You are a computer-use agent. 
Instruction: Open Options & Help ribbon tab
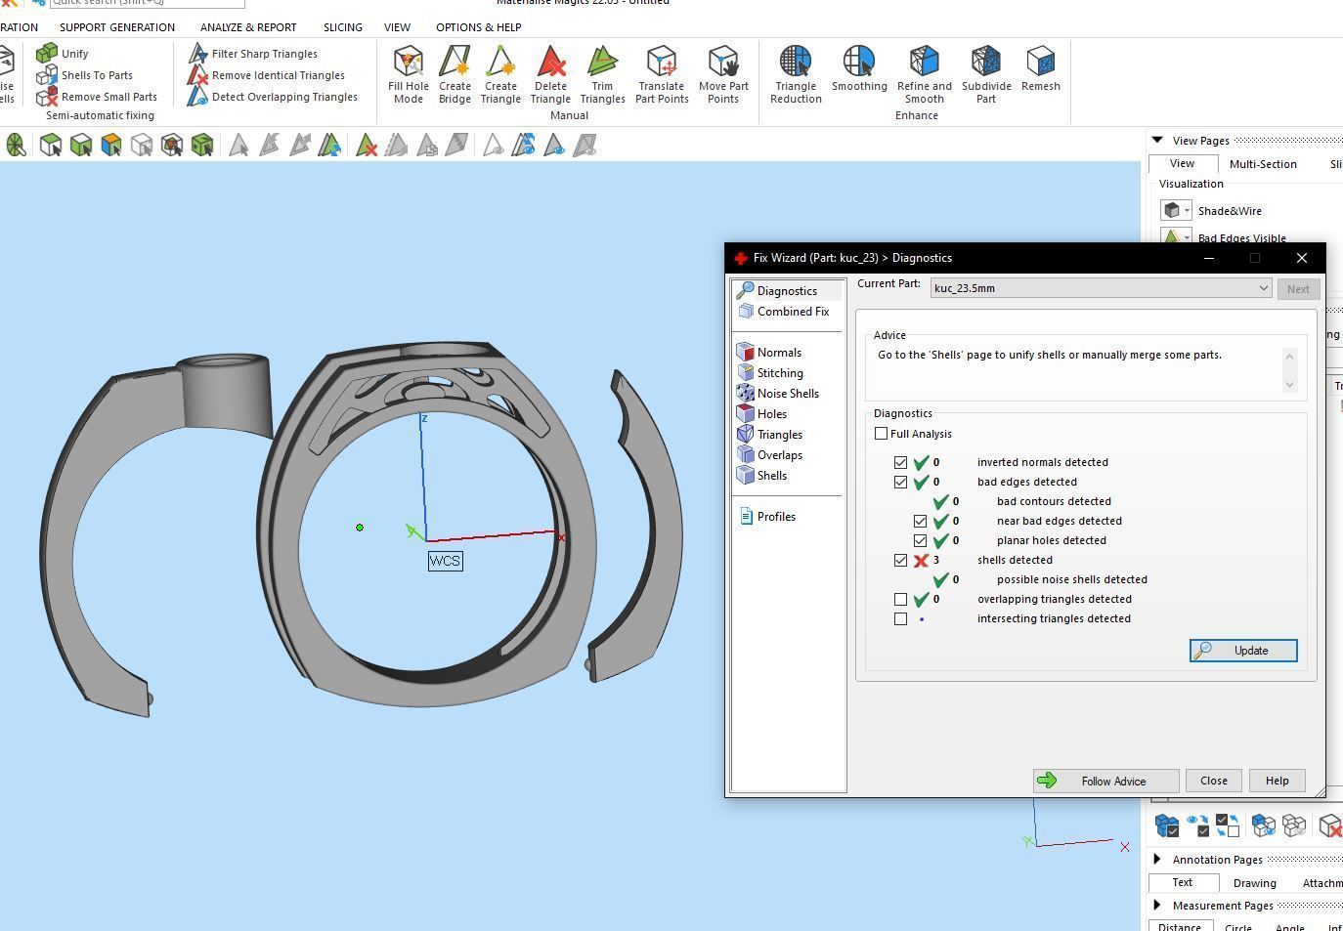click(479, 27)
